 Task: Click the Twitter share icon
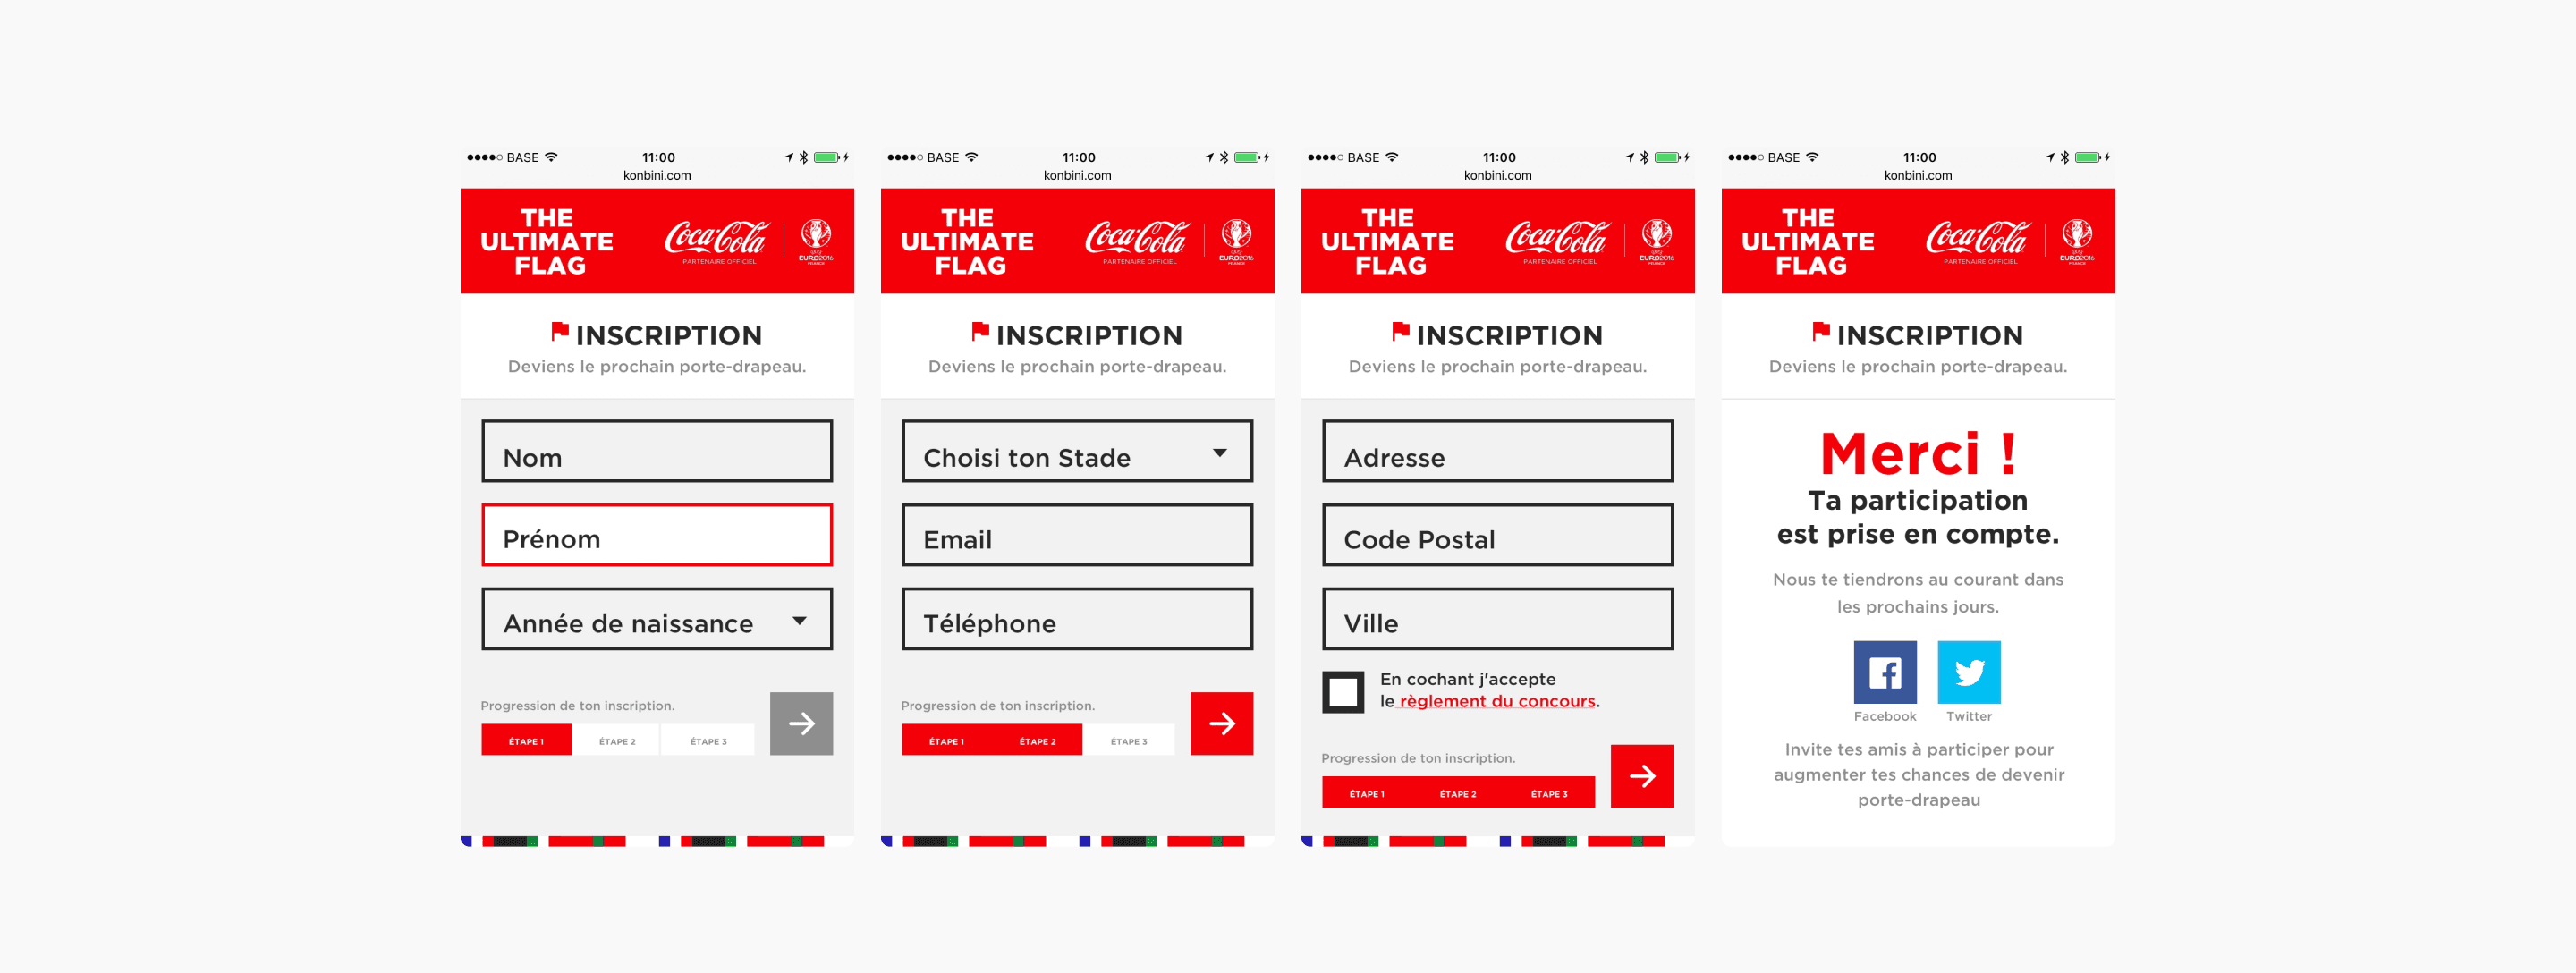1968,672
